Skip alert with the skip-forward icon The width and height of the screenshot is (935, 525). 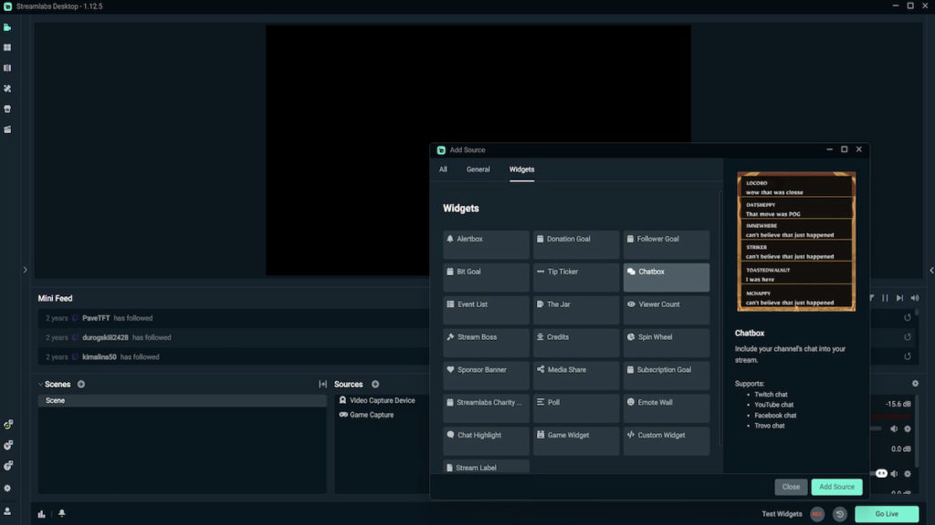(x=899, y=298)
